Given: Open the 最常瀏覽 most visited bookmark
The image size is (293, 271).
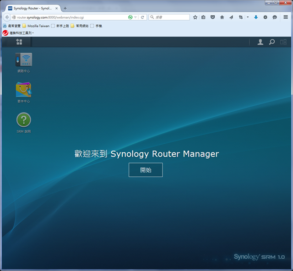Looking at the screenshot, I should tap(12, 26).
